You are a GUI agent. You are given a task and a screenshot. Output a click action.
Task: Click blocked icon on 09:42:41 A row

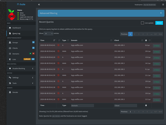[58, 45]
